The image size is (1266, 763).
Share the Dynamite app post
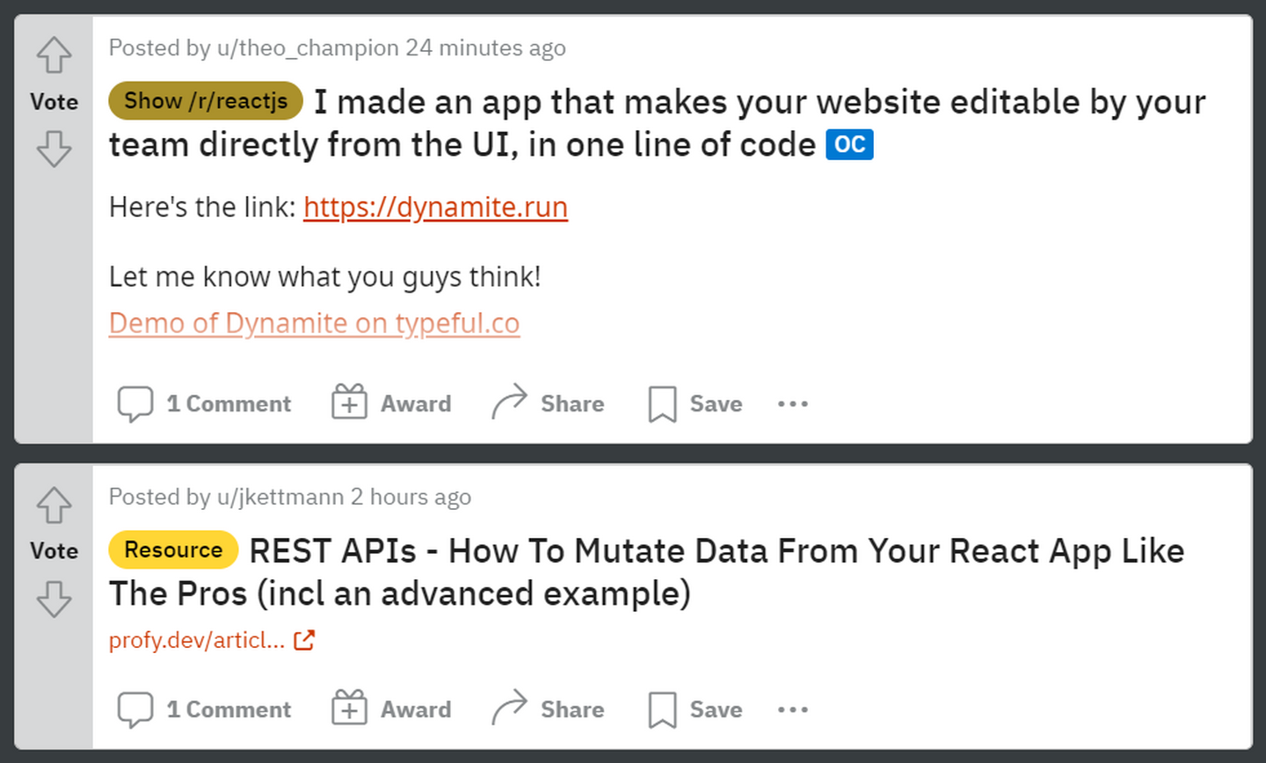click(x=548, y=403)
